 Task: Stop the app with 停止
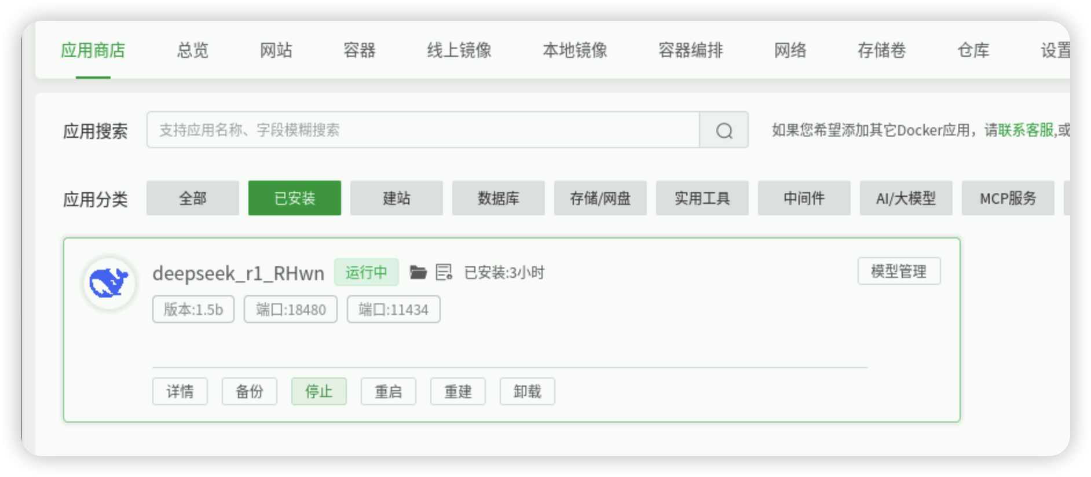319,392
